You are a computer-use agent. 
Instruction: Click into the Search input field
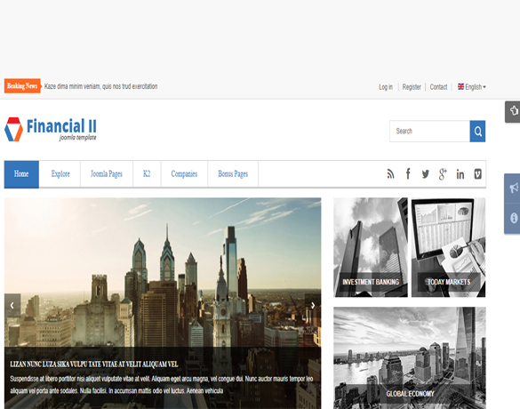(430, 132)
